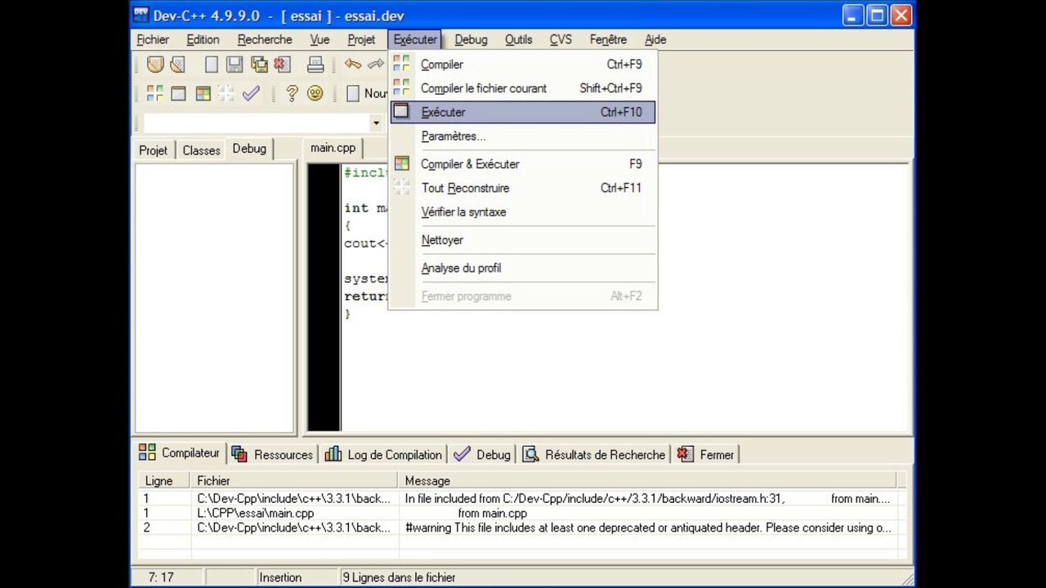Click the Rebuild All greyed grid icon
Image resolution: width=1046 pixels, height=588 pixels.
(226, 94)
